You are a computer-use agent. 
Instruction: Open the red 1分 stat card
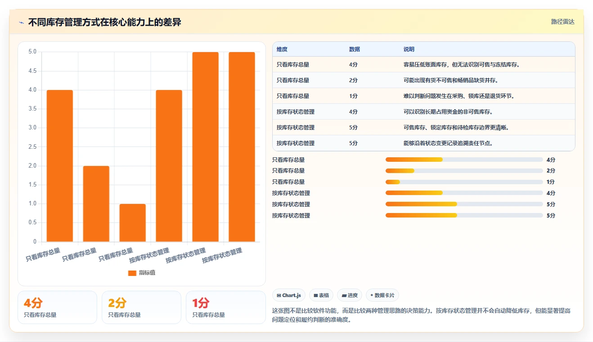[225, 307]
